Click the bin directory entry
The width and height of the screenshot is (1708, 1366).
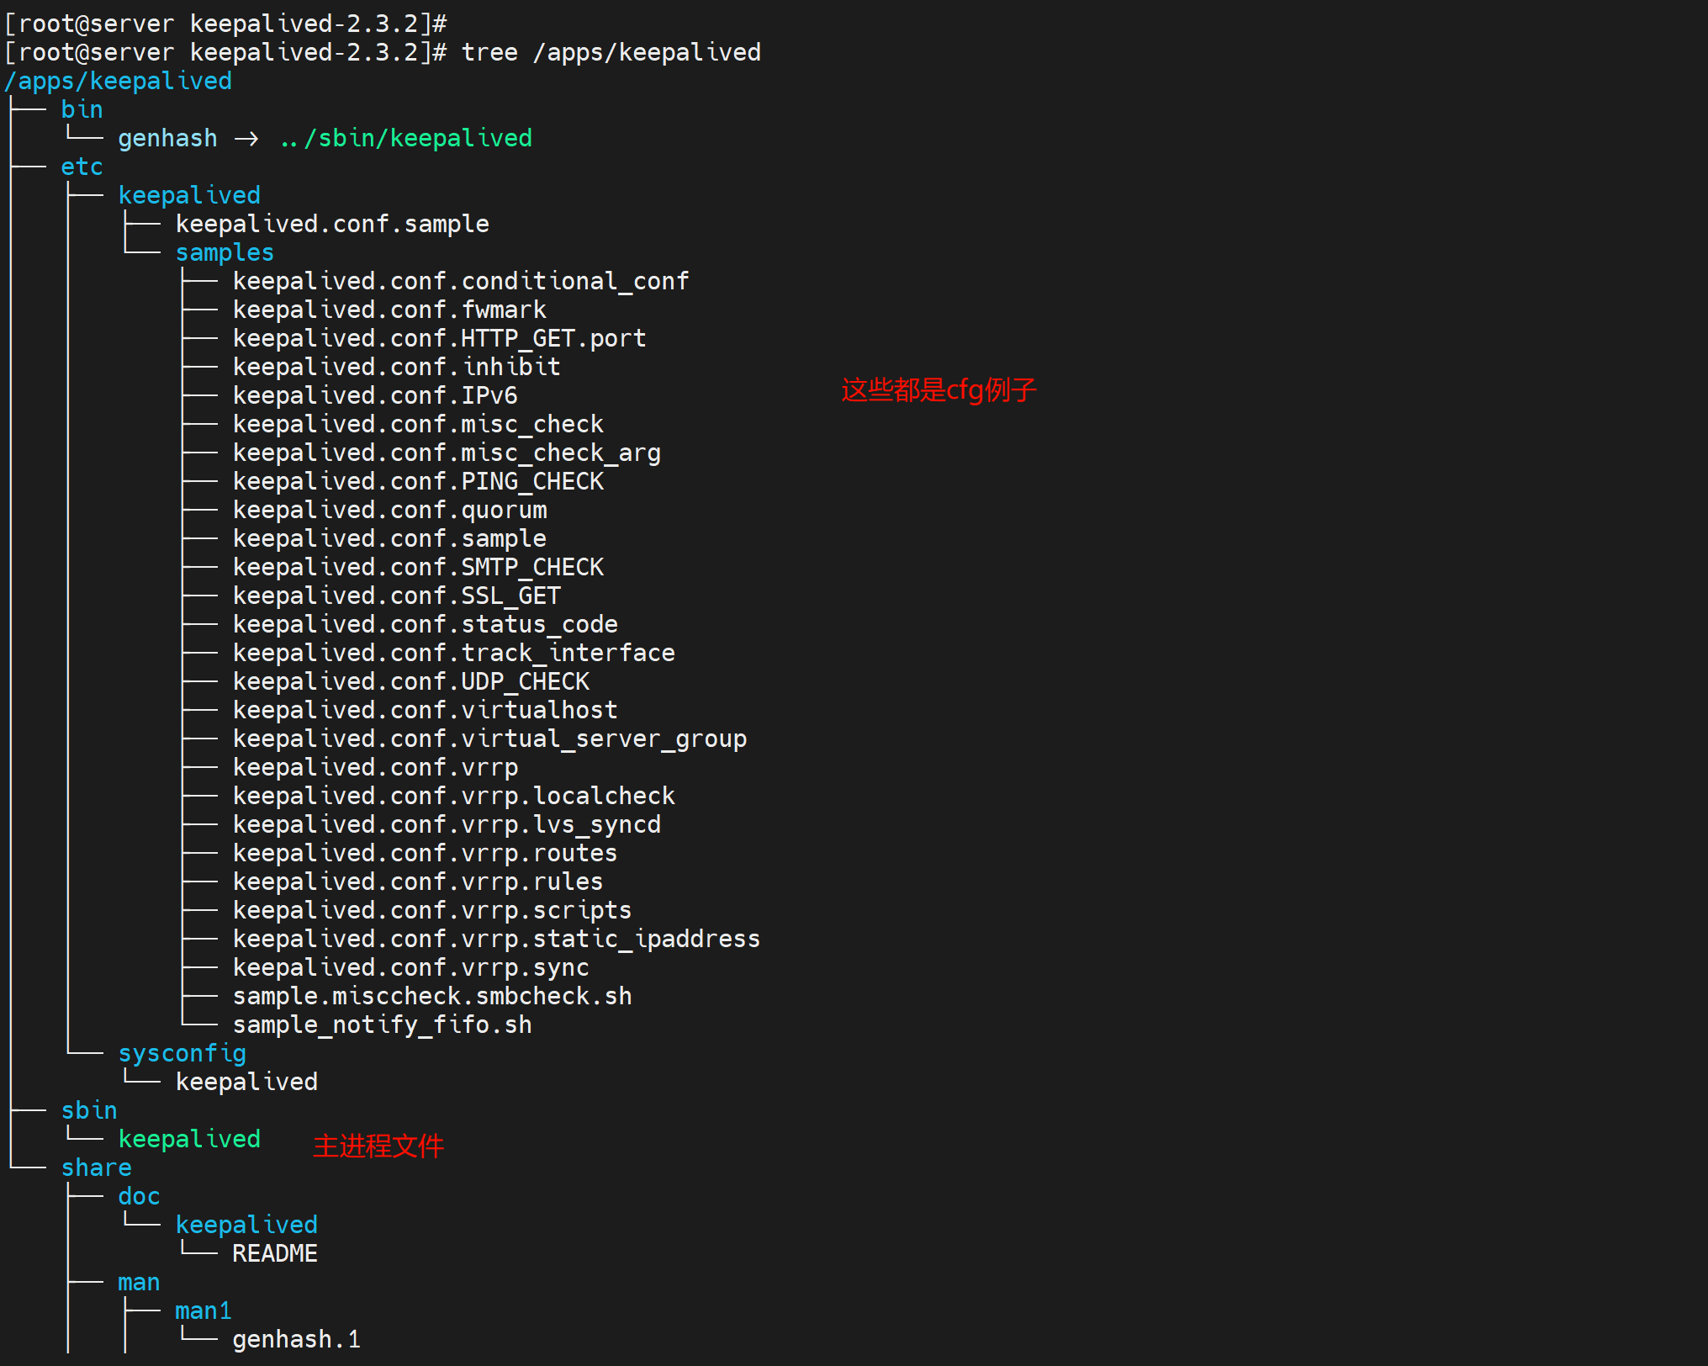point(82,109)
